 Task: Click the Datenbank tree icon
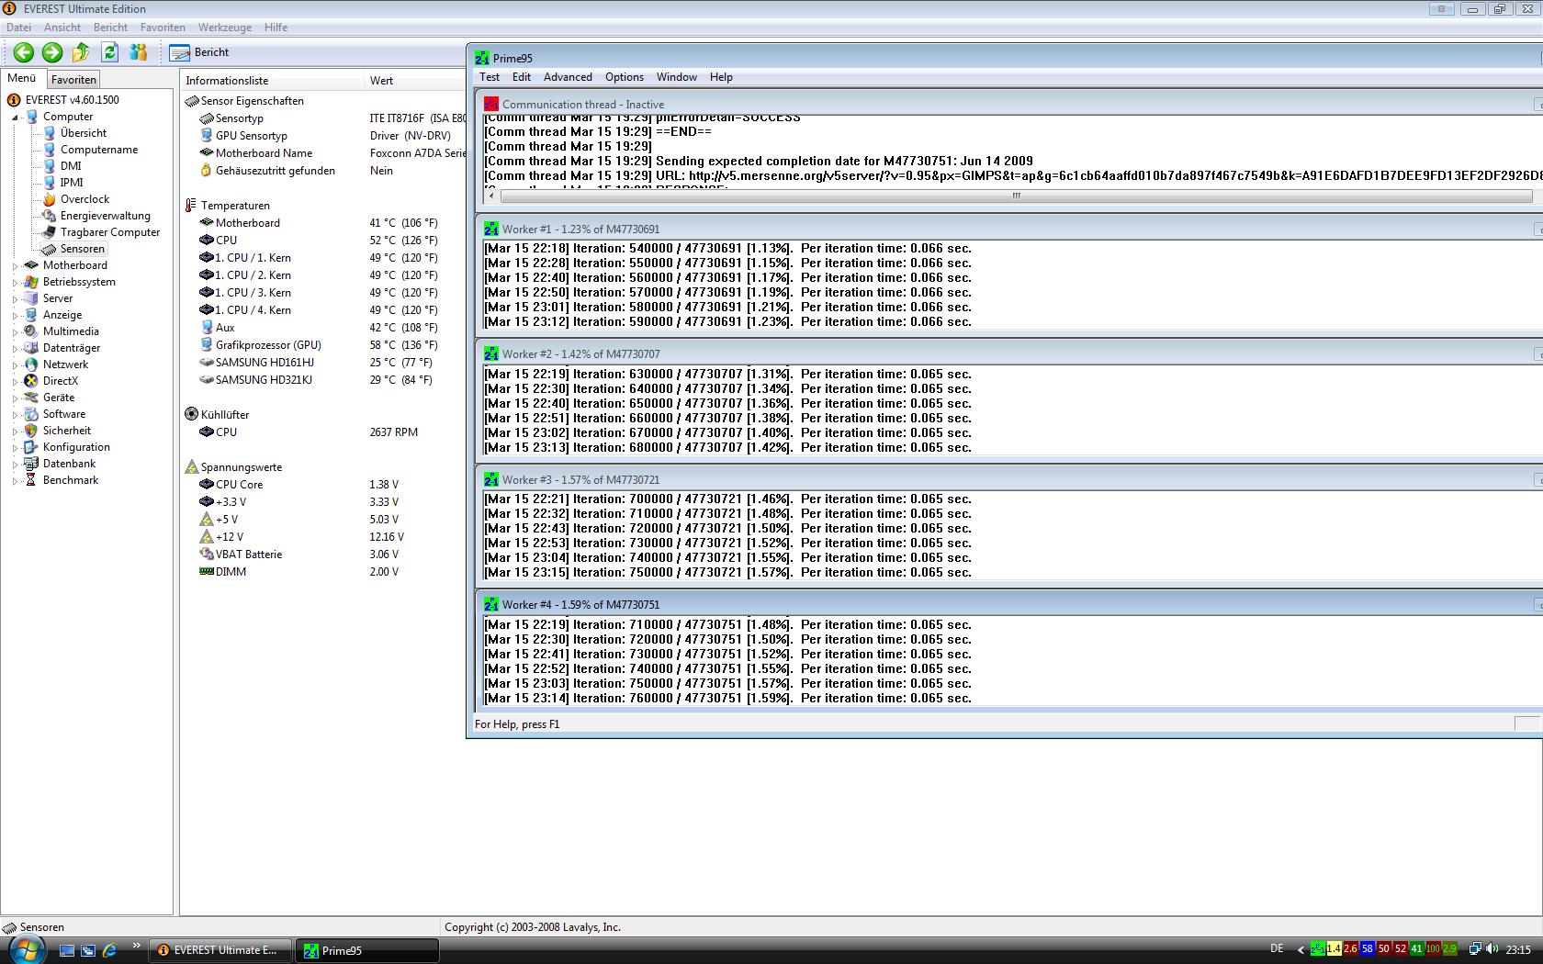coord(32,464)
